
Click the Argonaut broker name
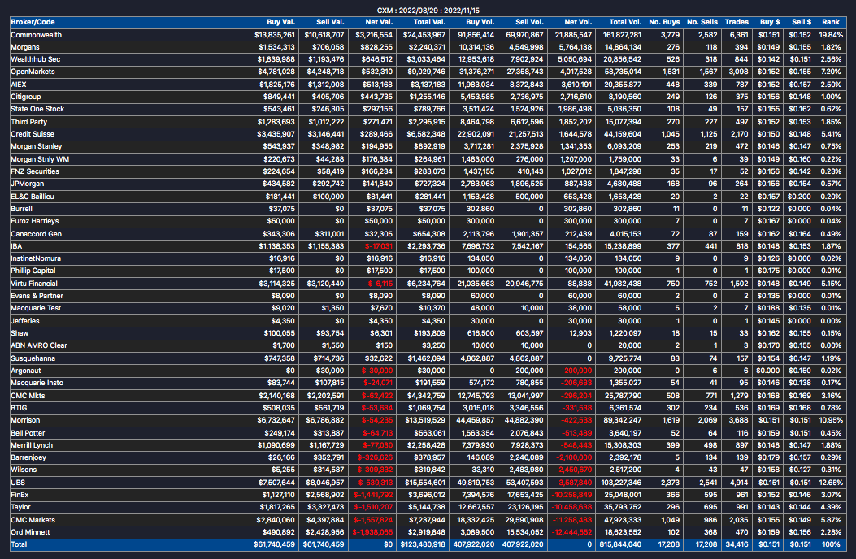coord(26,370)
